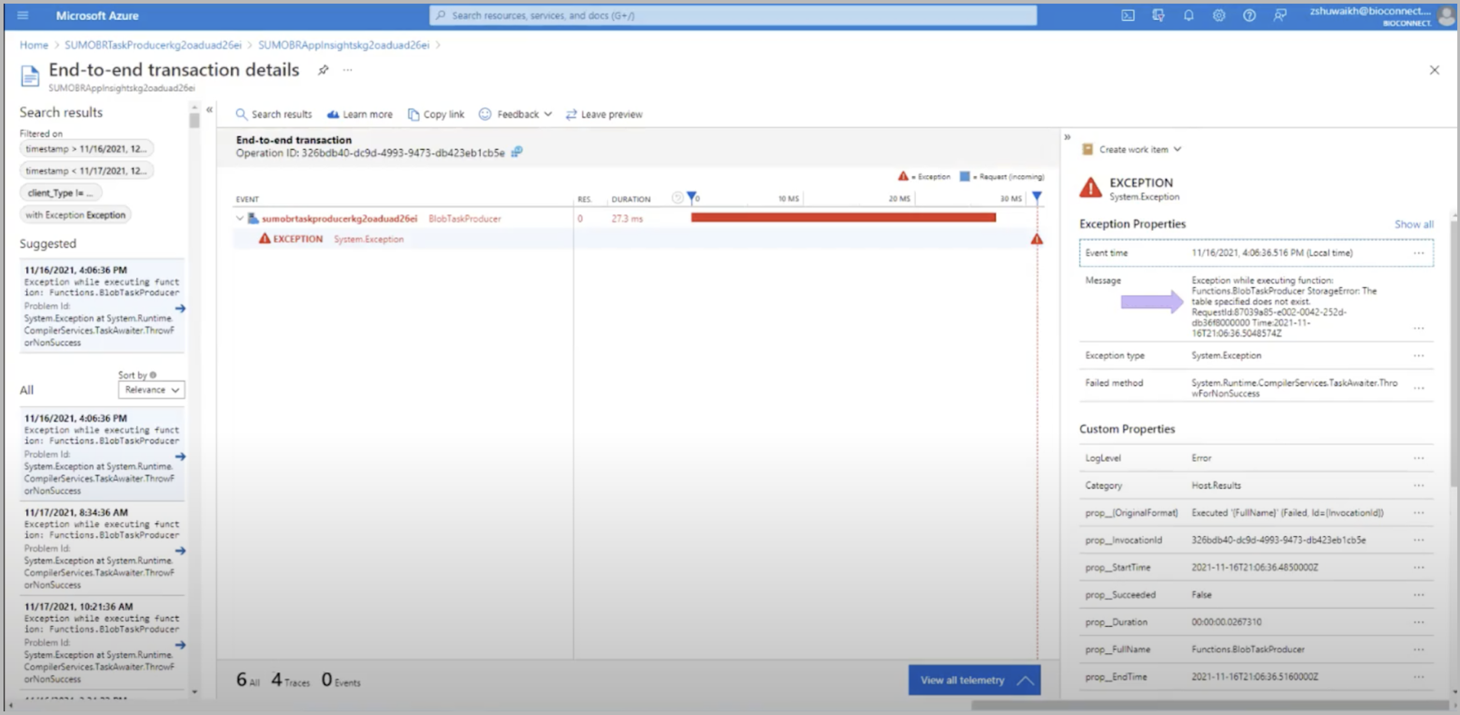Screen dimensions: 1460x715
Task: Collapse the exception details pane chevron
Action: [x=1067, y=137]
